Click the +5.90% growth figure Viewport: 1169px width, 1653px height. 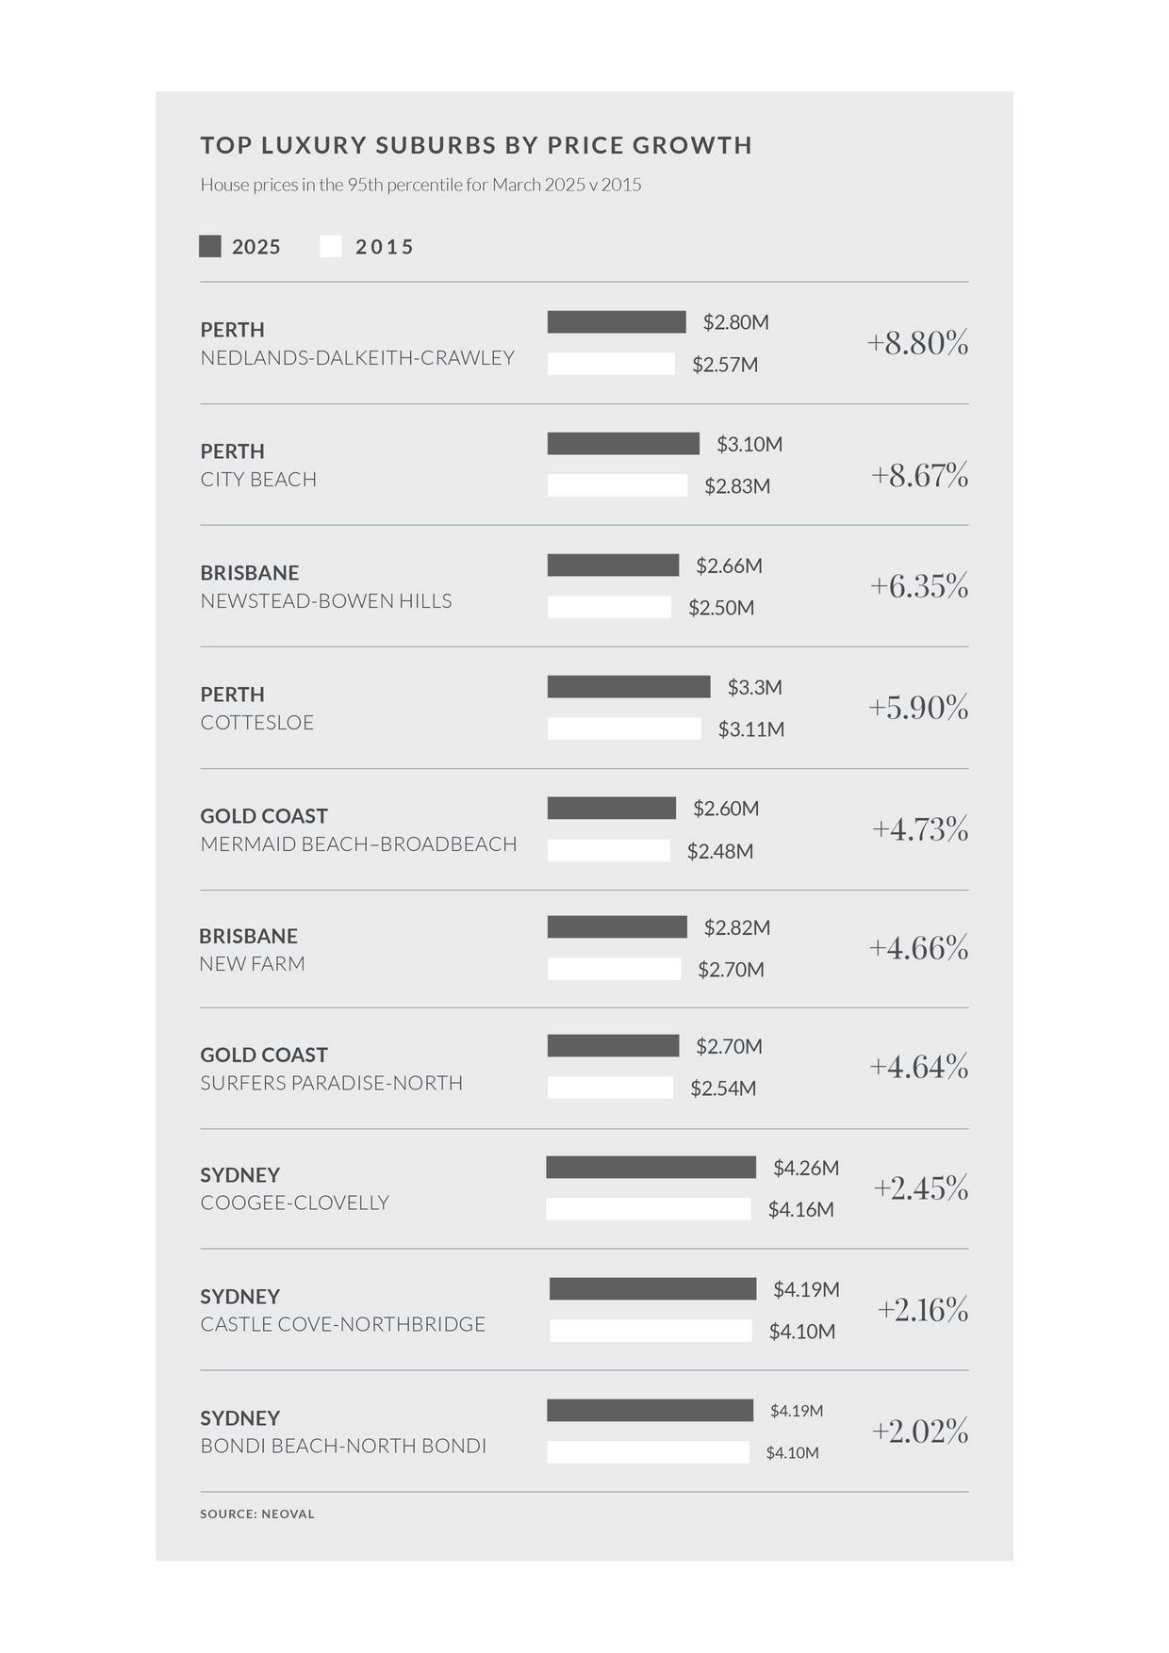pos(918,707)
